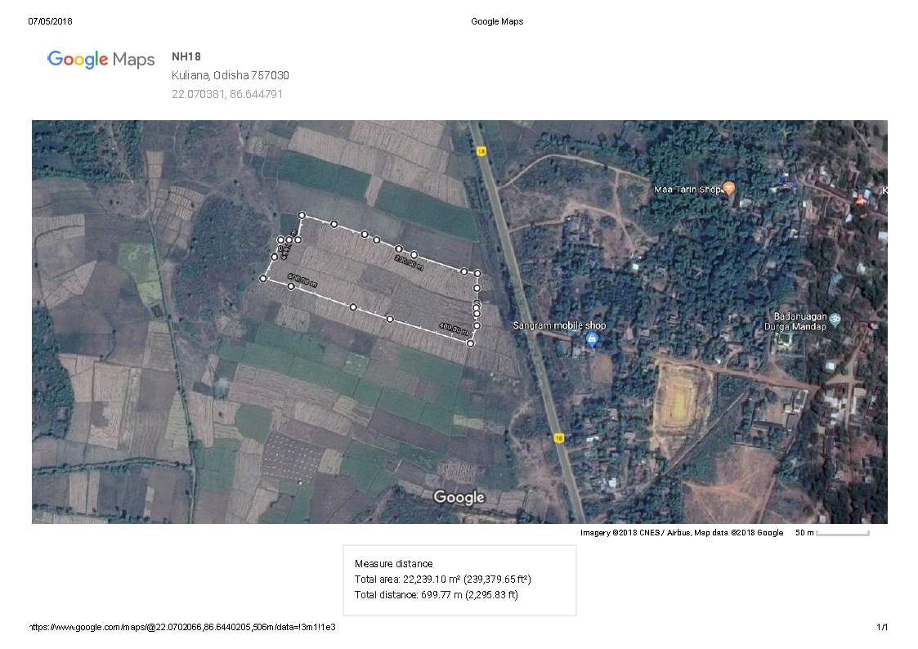Select the northernmost measurement point of polygon
The width and height of the screenshot is (918, 649).
(302, 216)
